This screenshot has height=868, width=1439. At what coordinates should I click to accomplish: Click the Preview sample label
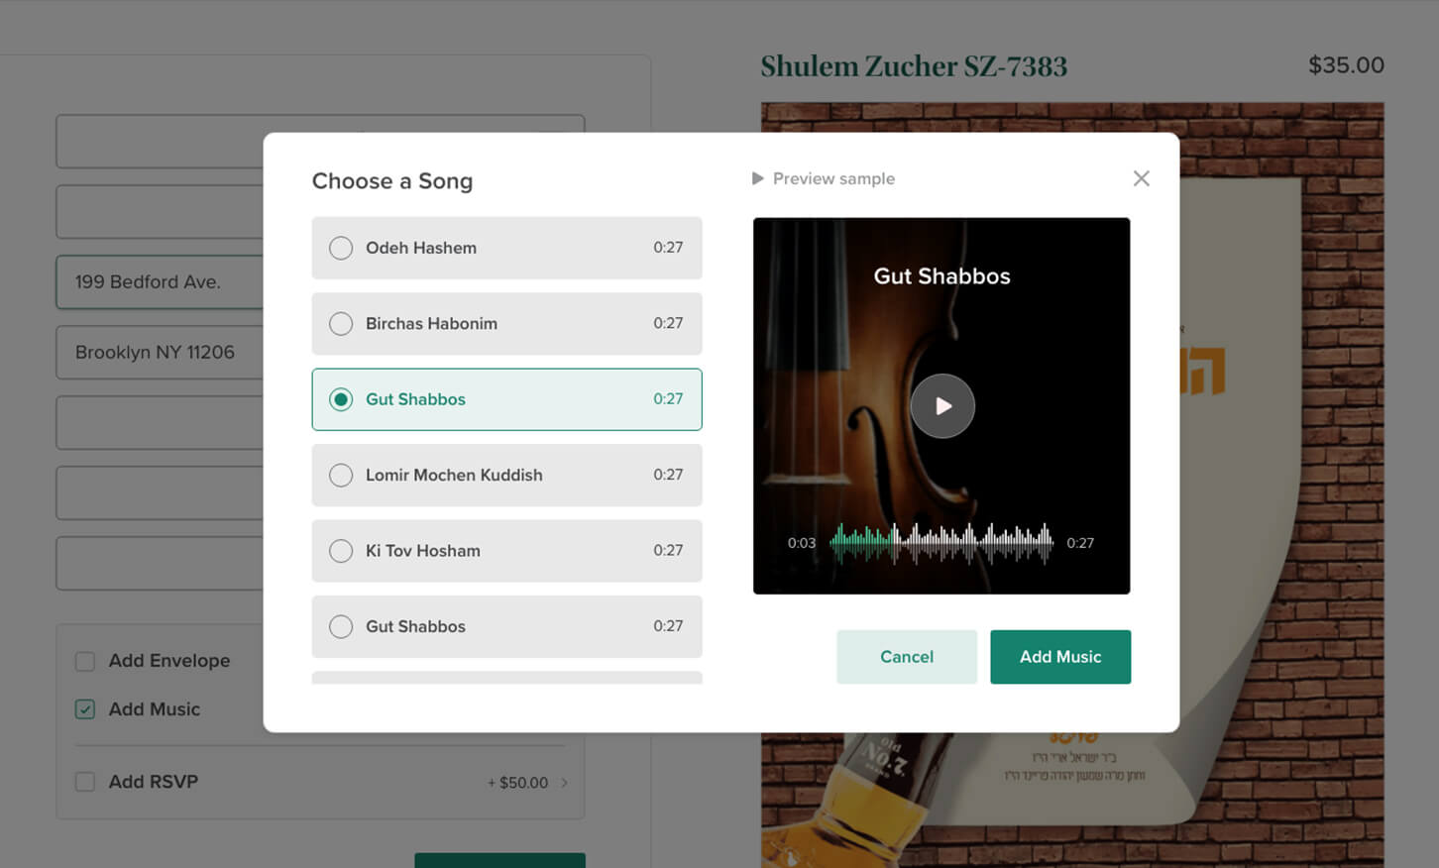pyautogui.click(x=833, y=178)
